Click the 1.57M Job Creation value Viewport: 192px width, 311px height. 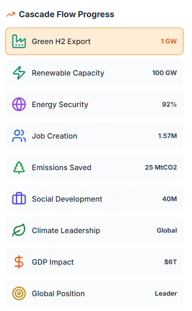[167, 136]
